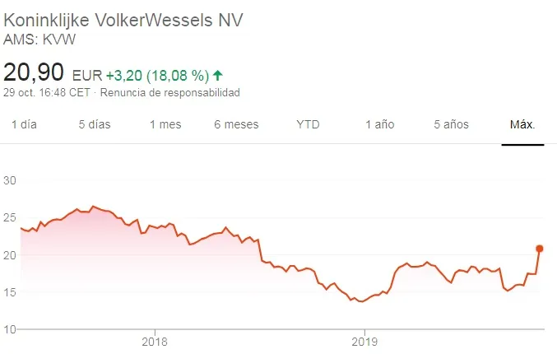Click the 2019 x-axis label
Viewport: 557px width, 354px height.
364,340
